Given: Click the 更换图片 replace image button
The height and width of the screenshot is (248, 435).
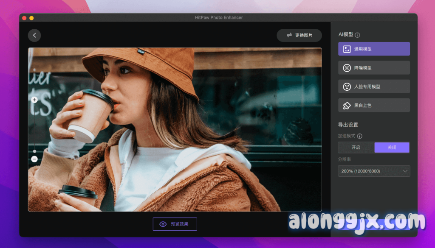Looking at the screenshot, I should [x=299, y=36].
